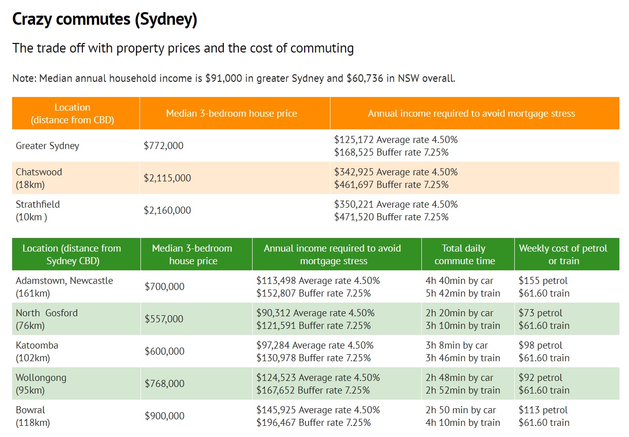Click '$97,284 Average rate 4.50%' line
Image resolution: width=629 pixels, height=437 pixels.
click(x=315, y=346)
